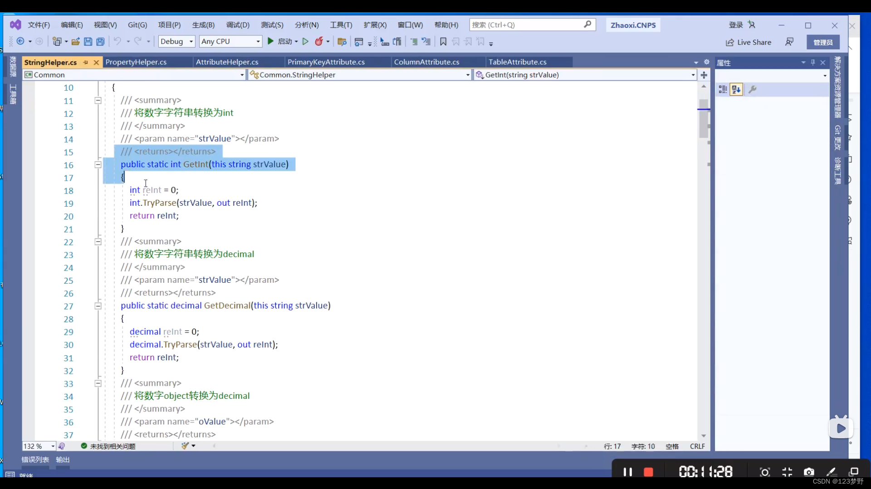Click the camera screenshot icon in the recorder bar
Viewport: 871px width, 489px height.
click(x=809, y=472)
